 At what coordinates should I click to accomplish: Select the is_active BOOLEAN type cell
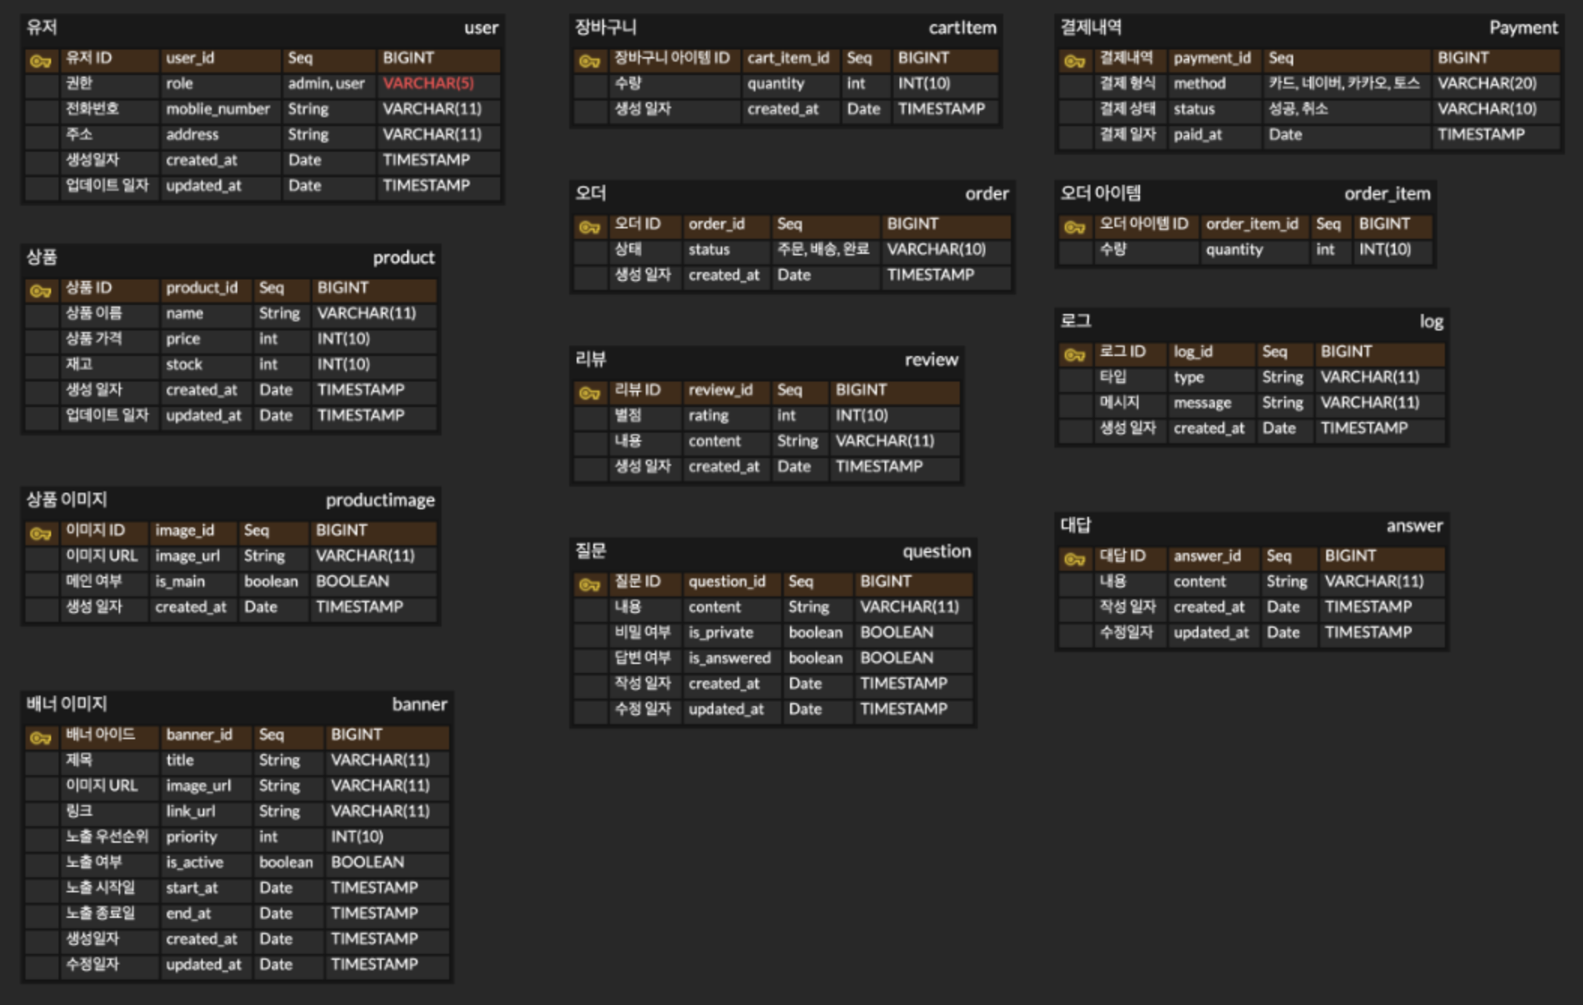point(368,862)
